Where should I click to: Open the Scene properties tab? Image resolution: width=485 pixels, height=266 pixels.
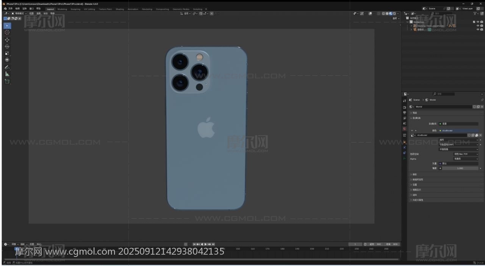(x=405, y=124)
